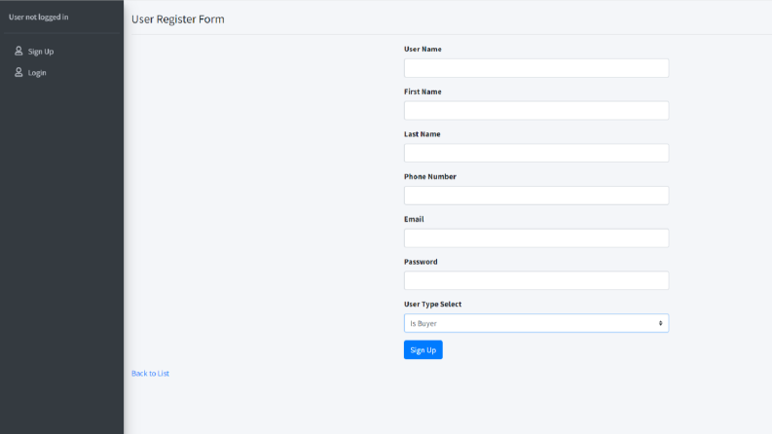Click the Phone Number field label
This screenshot has width=772, height=434.
pos(430,177)
